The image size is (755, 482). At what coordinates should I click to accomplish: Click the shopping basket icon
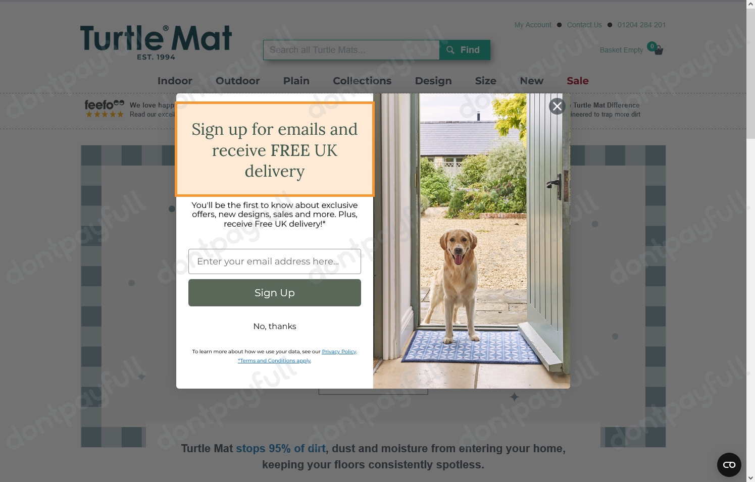point(658,50)
